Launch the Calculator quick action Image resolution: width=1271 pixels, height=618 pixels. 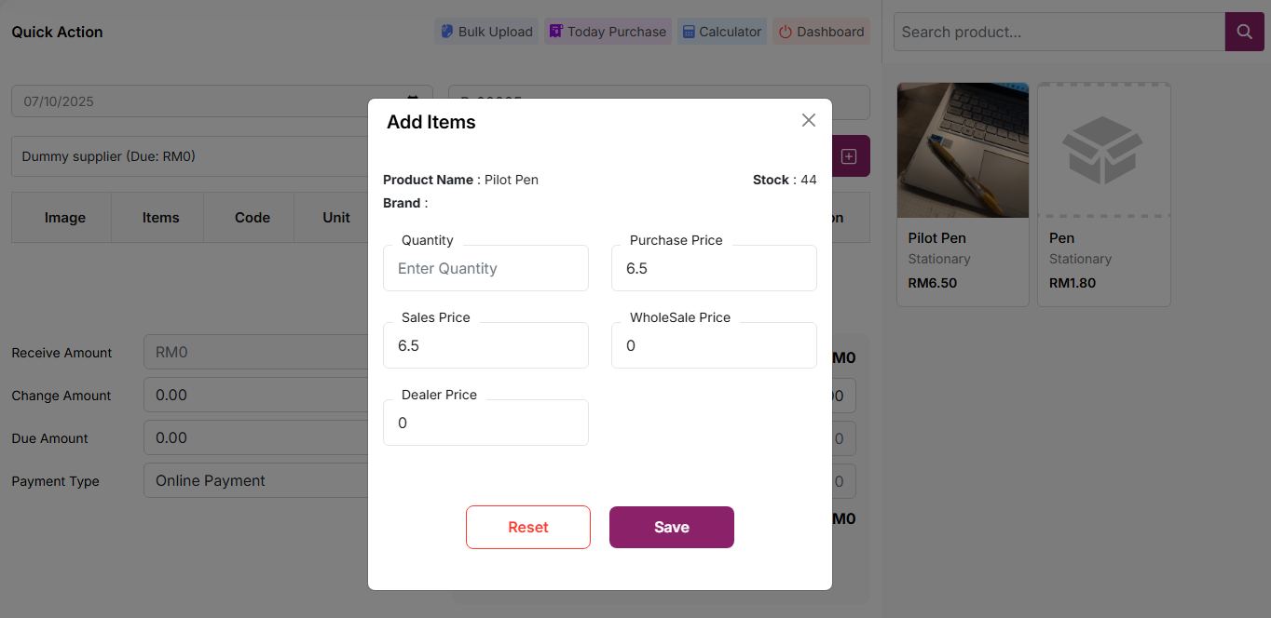(722, 32)
